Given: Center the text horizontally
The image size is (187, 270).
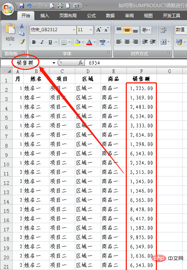Looking at the screenshot, I should coord(127,42).
